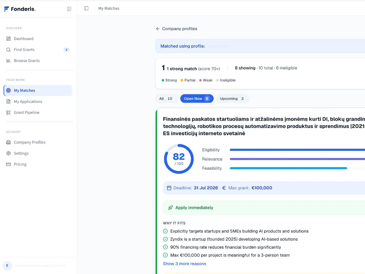
Task: Select the Open Now filter tab
Action: pos(197,99)
